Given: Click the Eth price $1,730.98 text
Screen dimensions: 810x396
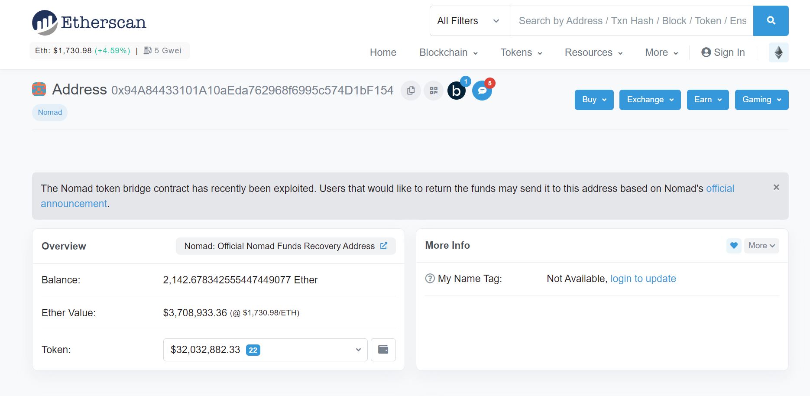Looking at the screenshot, I should tap(63, 51).
